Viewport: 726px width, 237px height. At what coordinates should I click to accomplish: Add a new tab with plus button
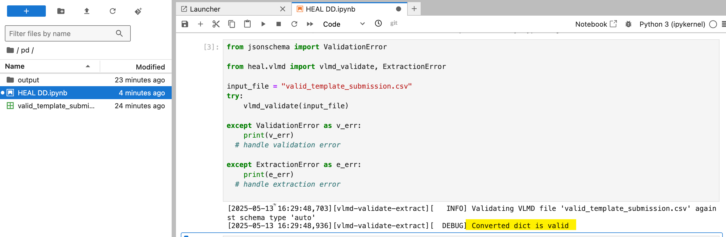coord(414,9)
